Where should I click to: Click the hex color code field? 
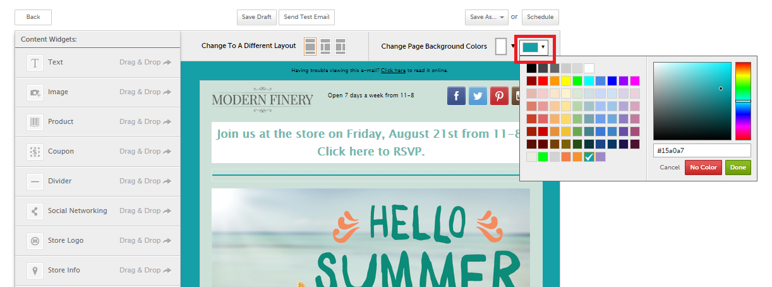click(x=702, y=150)
